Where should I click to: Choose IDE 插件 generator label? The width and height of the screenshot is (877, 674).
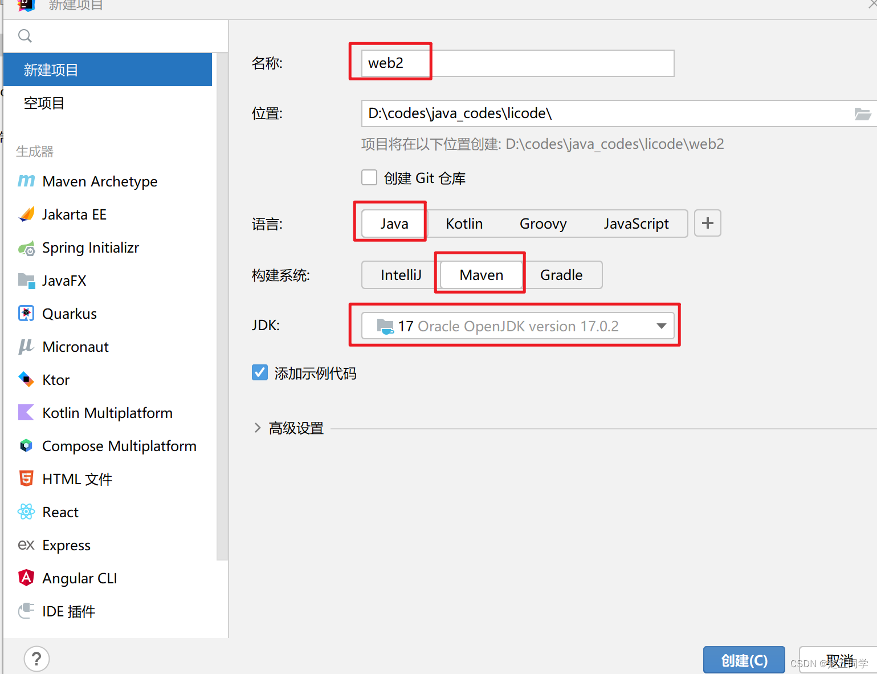pos(69,611)
